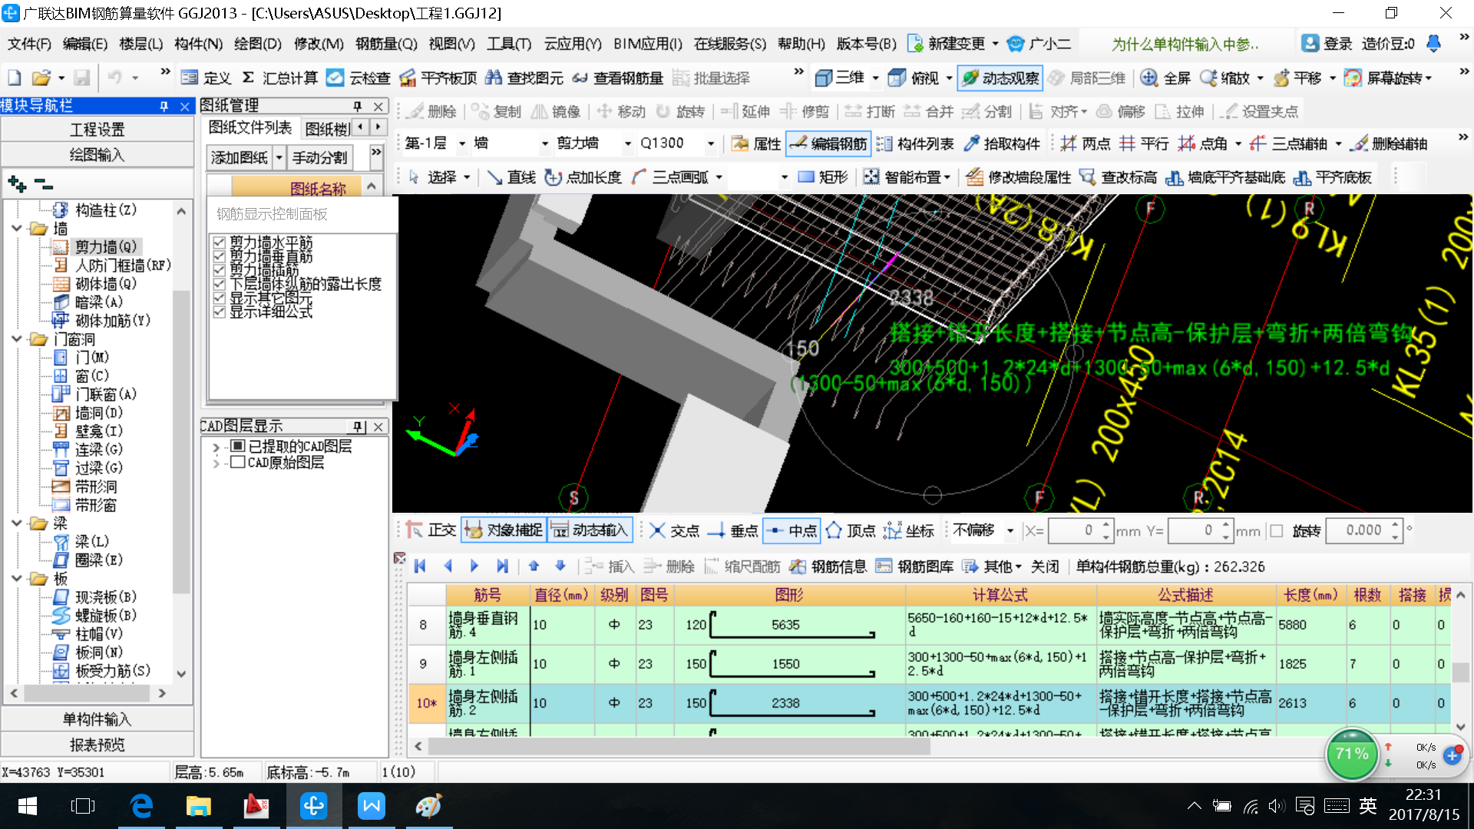Open 查找图元 find element tool
Screen dimensions: 1474x829
(x=524, y=78)
